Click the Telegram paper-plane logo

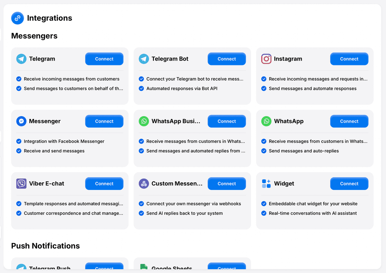point(21,59)
